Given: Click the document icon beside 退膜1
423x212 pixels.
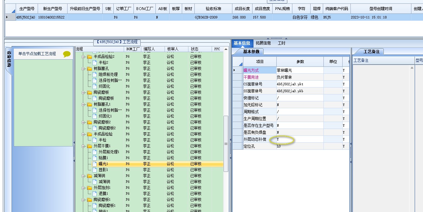Looking at the screenshot, I should (x=95, y=193).
